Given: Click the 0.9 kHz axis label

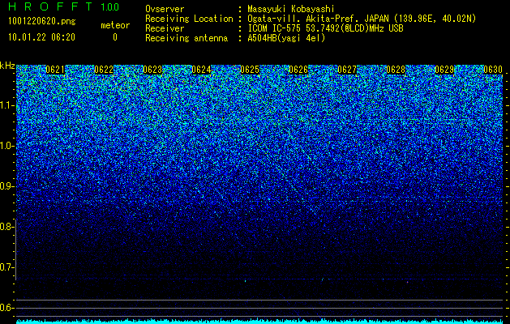Looking at the screenshot, I should (6, 186).
